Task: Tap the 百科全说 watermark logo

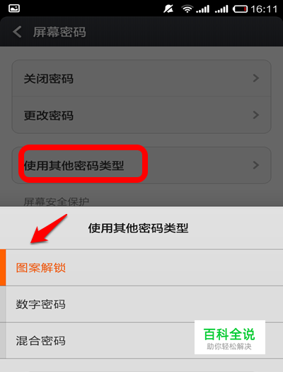Action: [x=230, y=337]
